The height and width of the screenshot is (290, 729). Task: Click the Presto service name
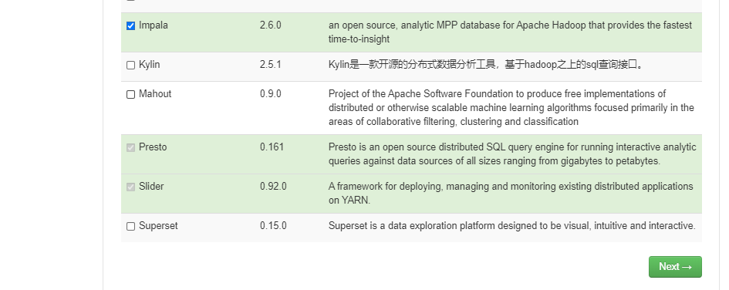click(x=153, y=147)
